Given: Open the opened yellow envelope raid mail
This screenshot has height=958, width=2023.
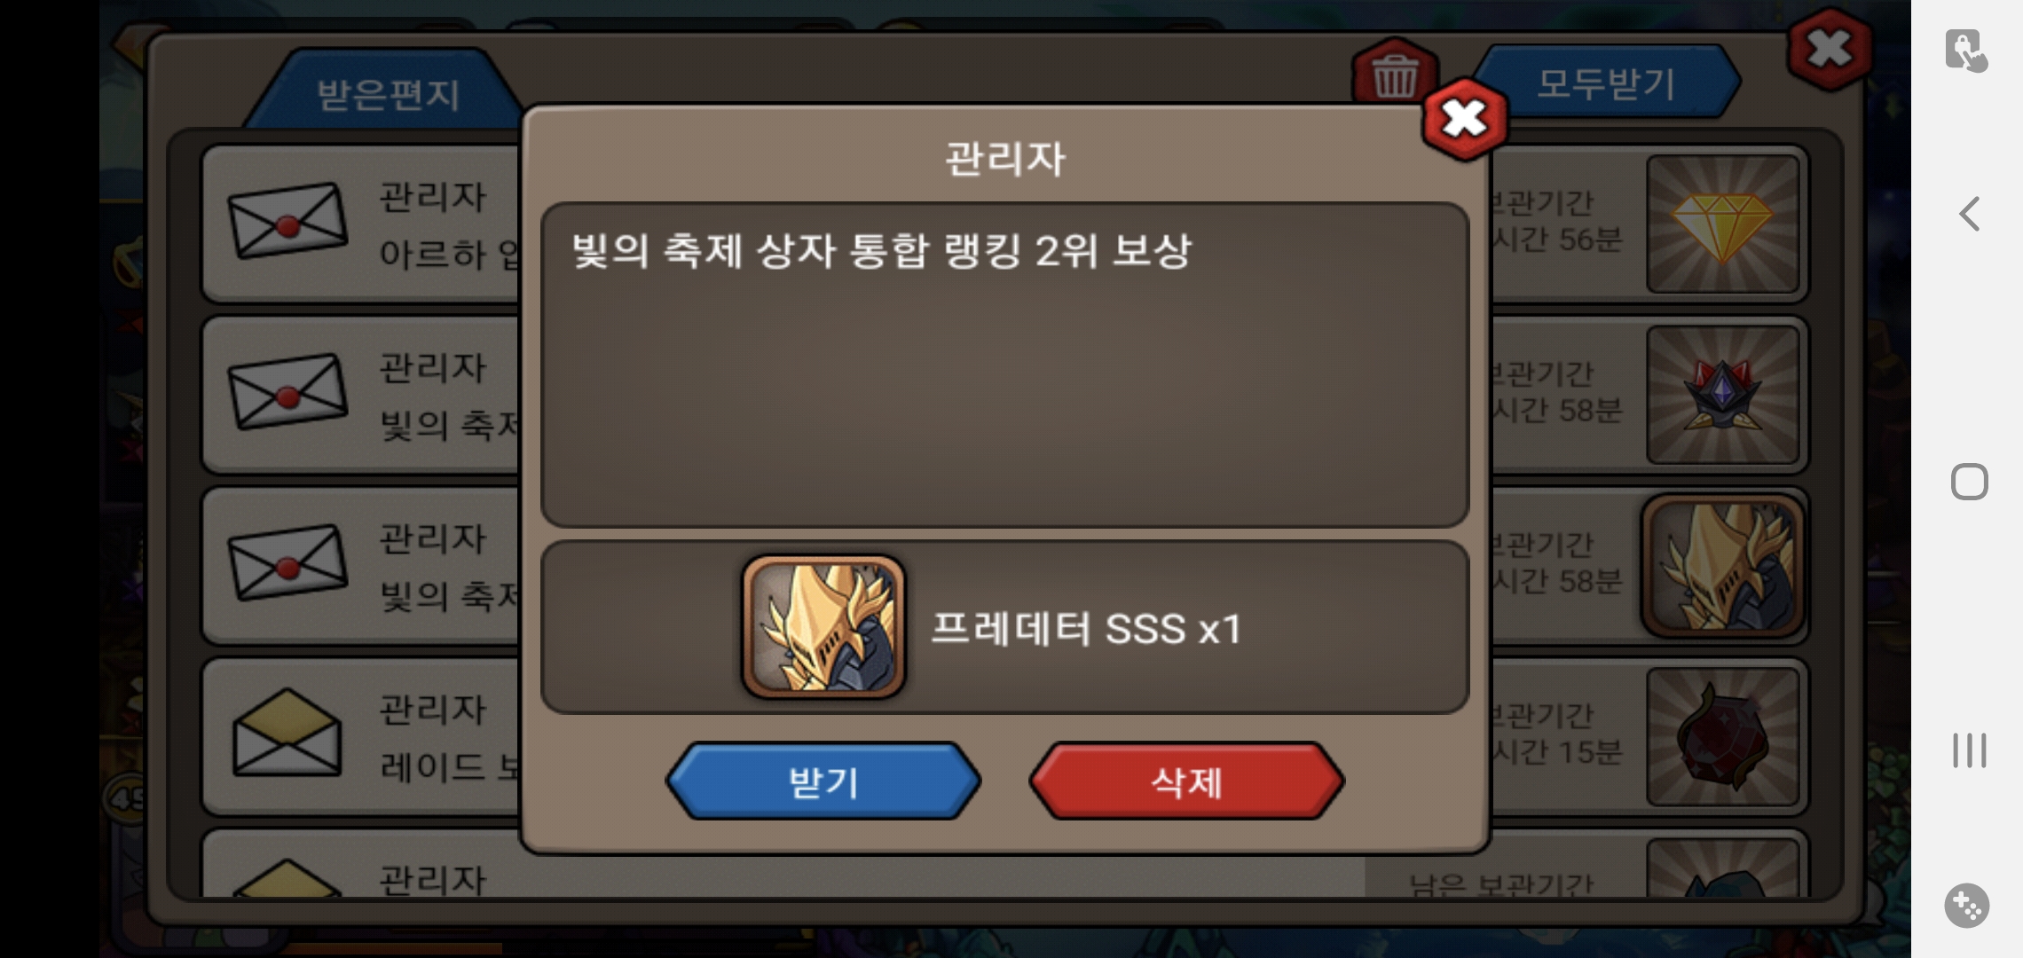Looking at the screenshot, I should pos(287,732).
